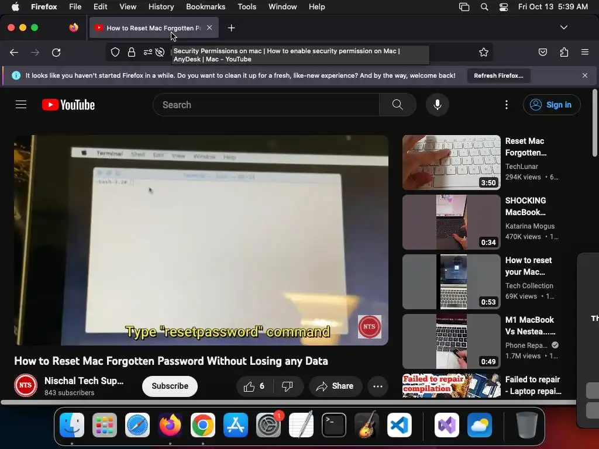Open the File menu
Image resolution: width=599 pixels, height=449 pixels.
pos(75,6)
